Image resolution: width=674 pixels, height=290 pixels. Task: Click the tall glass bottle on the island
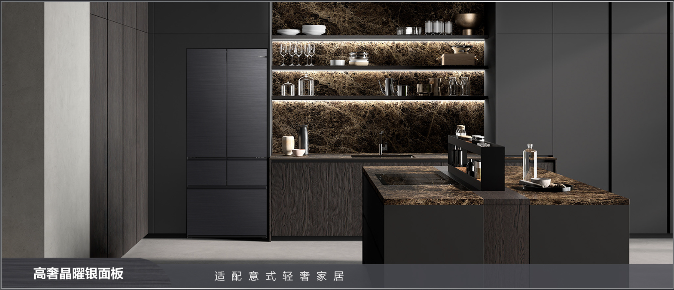pos(530,162)
